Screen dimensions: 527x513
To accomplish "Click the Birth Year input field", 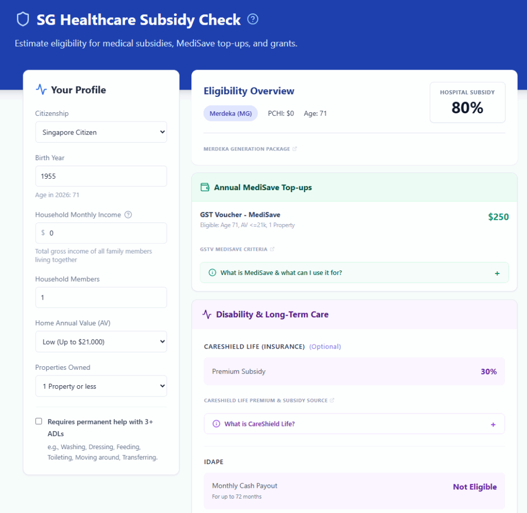I will coord(101,176).
